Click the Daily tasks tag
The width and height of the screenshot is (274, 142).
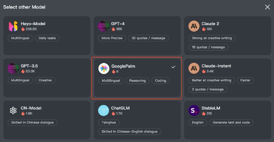47,38
